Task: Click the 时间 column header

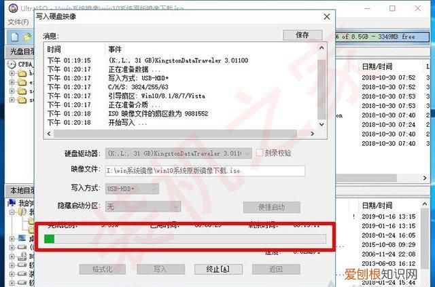Action: (54, 50)
